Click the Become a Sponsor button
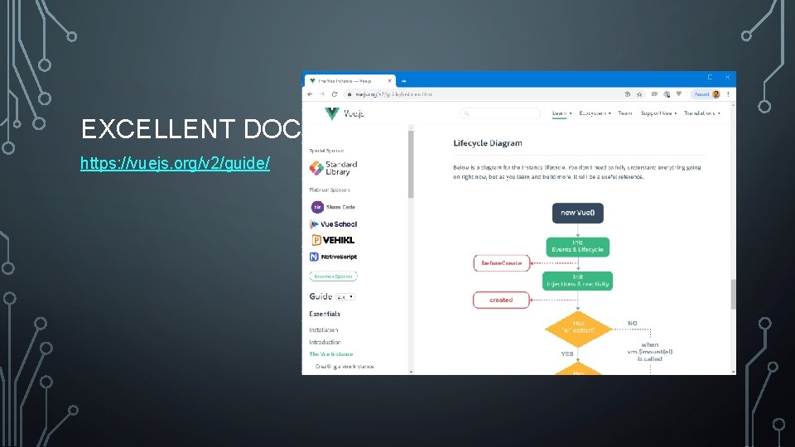 pos(333,276)
